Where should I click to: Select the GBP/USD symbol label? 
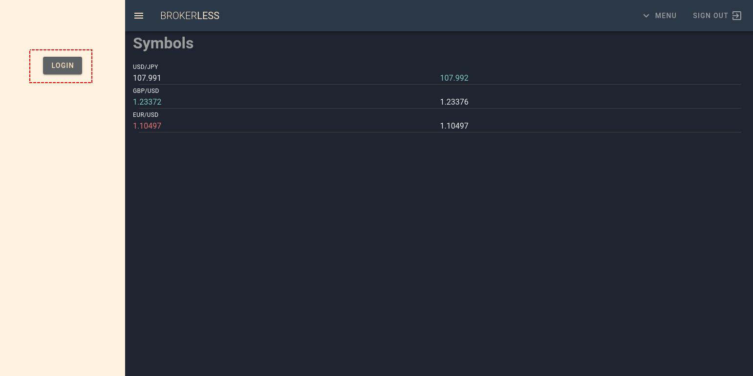tap(146, 91)
